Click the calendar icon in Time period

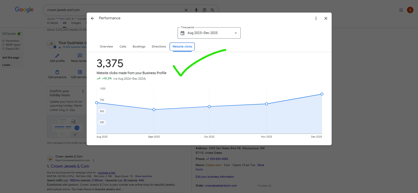pyautogui.click(x=183, y=33)
